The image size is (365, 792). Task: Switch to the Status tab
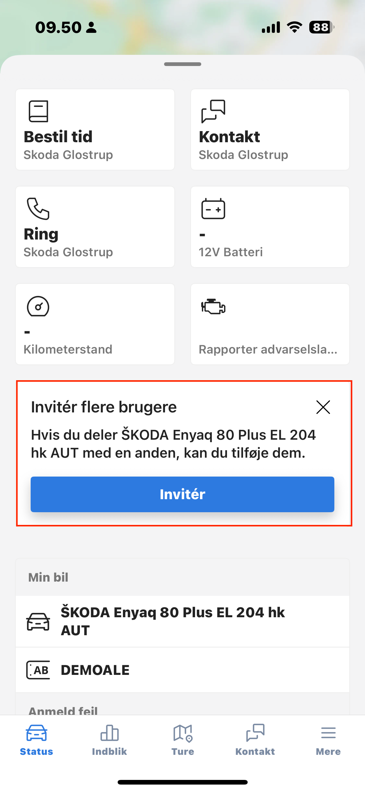[x=37, y=739]
